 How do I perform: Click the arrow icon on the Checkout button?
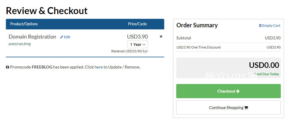click(238, 91)
